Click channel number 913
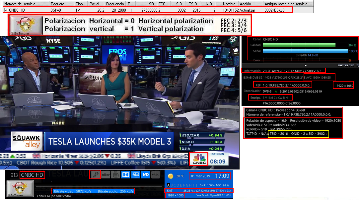The height and width of the screenshot is (200, 359). tap(14, 175)
